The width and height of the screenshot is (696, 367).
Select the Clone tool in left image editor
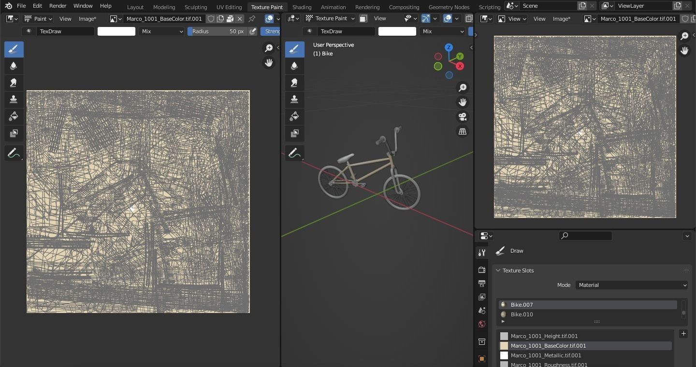(14, 99)
